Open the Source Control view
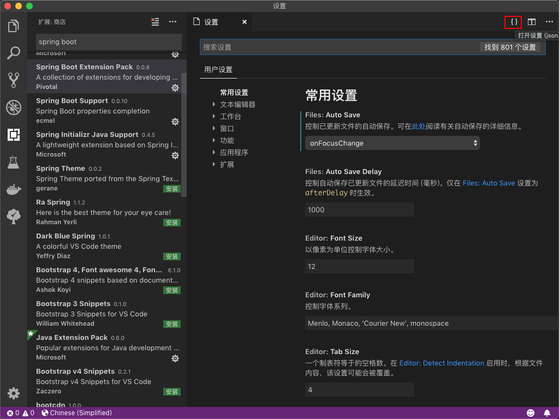559x419 pixels. coord(14,80)
